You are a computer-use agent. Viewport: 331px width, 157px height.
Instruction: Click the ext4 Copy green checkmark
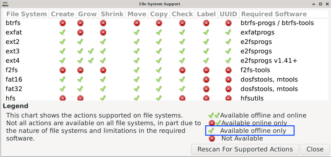[159, 61]
